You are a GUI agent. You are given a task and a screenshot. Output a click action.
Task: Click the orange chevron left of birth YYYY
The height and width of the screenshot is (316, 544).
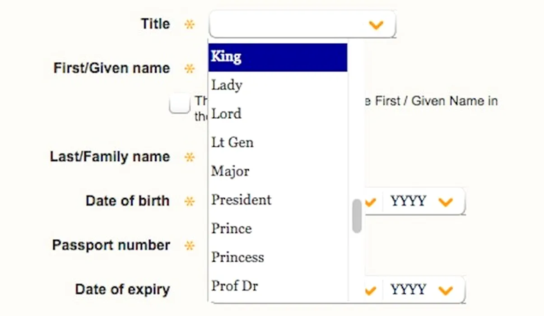click(x=370, y=202)
